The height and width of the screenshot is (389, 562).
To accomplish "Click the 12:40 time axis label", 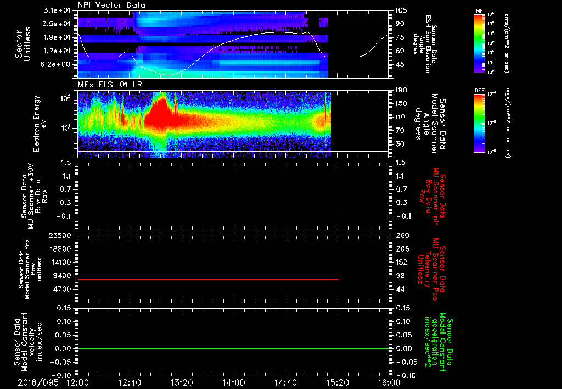I will point(130,382).
